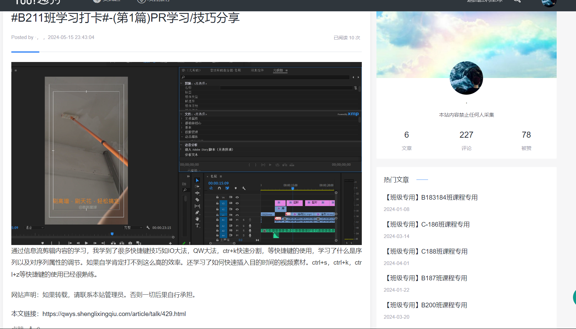The width and height of the screenshot is (576, 329).
Task: Pick the Hand tool
Action: coord(197,219)
